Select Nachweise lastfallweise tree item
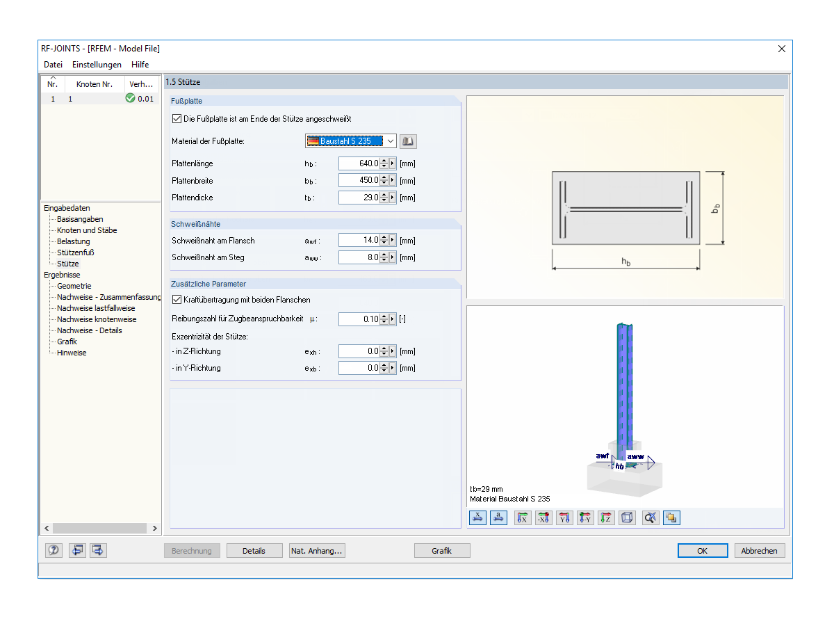834x626 pixels. pyautogui.click(x=96, y=308)
